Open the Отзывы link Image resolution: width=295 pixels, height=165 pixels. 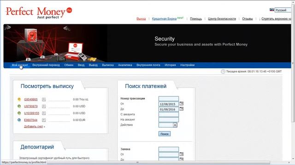pos(248,19)
